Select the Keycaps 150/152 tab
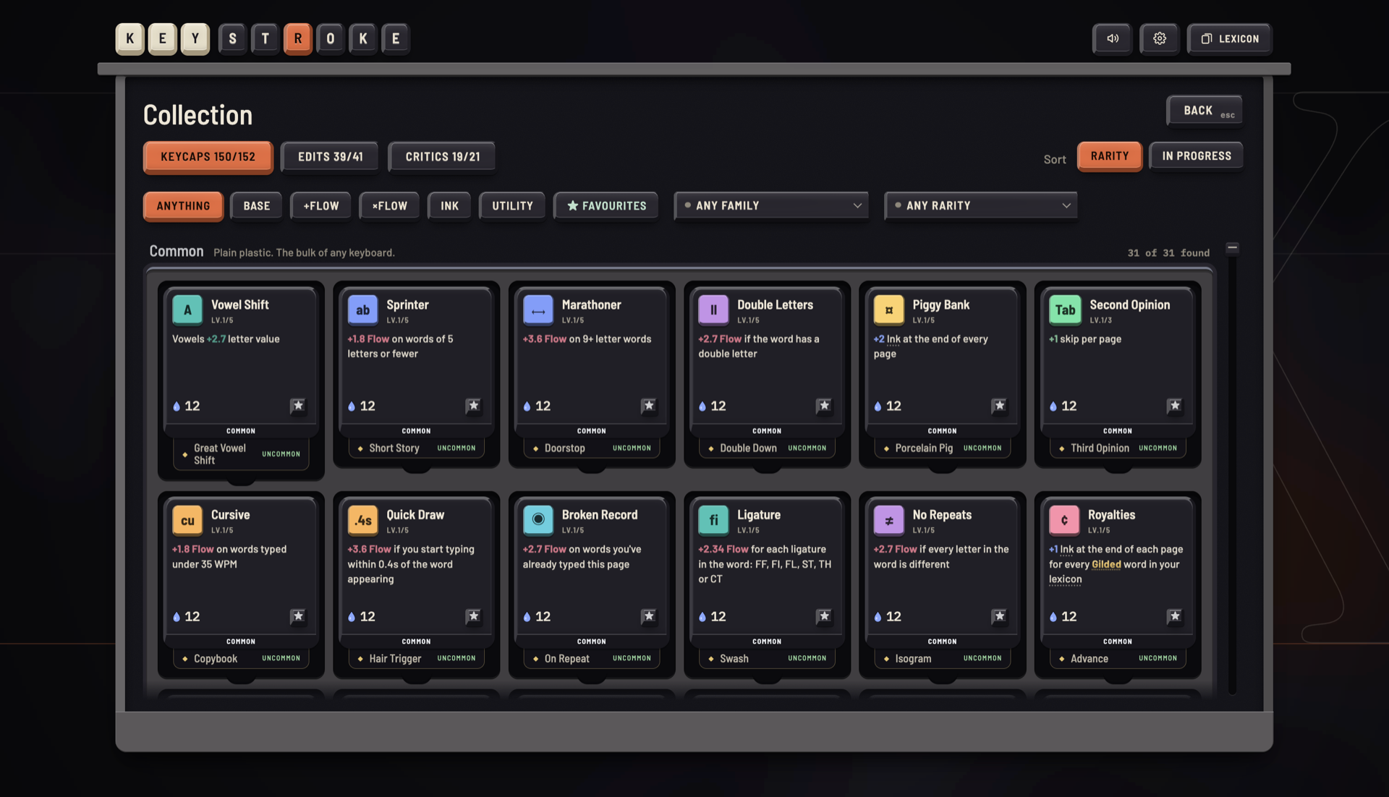Screen dimensions: 1389x797 click(208, 157)
